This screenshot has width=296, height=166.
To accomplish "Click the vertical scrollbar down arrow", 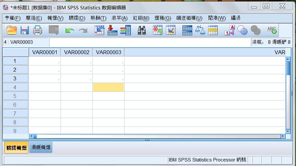I will click(288, 131).
